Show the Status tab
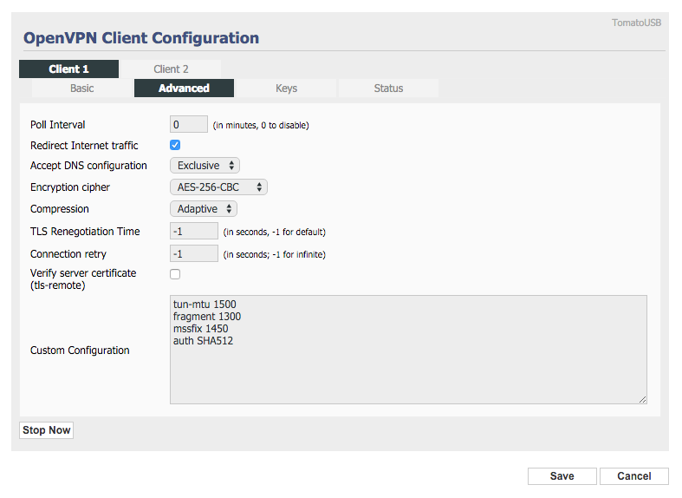The image size is (682, 498). tap(388, 88)
